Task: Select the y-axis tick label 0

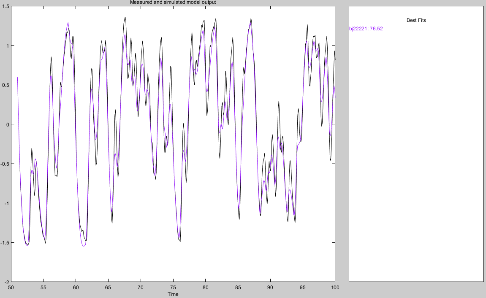Action: (8, 124)
